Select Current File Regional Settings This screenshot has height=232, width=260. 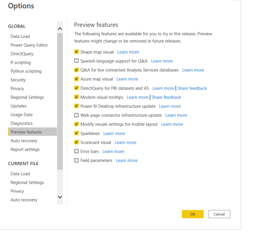pyautogui.click(x=27, y=182)
